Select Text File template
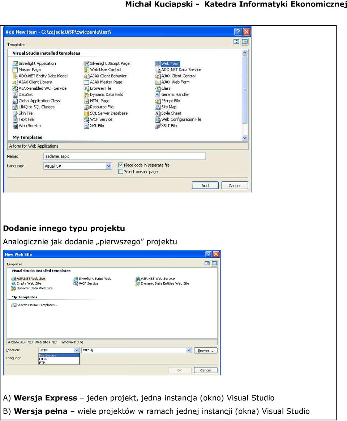Image resolution: width=347 pixels, height=421 pixels. (x=23, y=119)
